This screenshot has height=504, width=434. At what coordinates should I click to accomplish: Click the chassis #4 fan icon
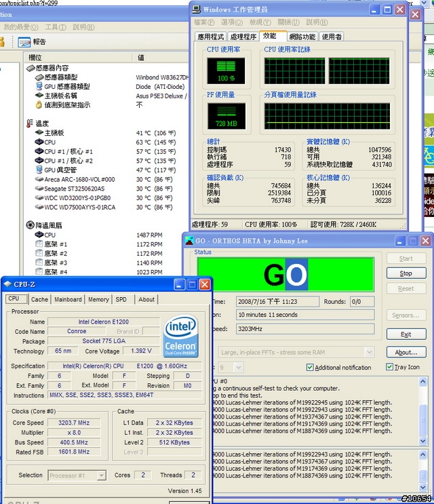click(39, 271)
